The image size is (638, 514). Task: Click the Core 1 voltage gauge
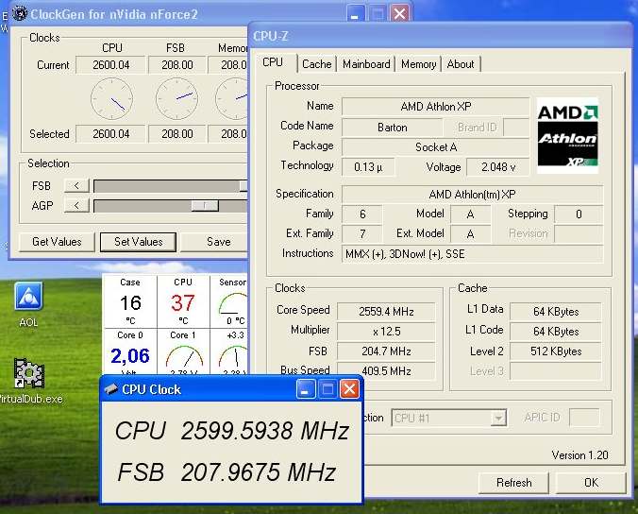[x=184, y=356]
